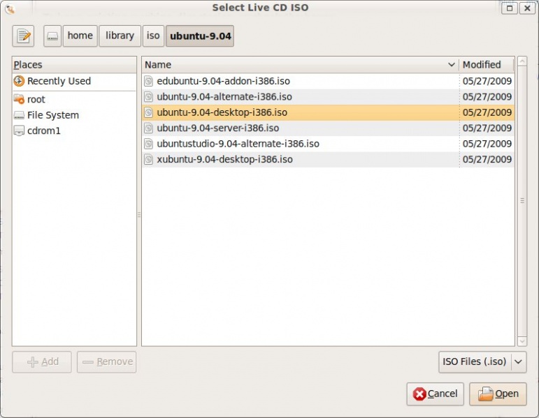The width and height of the screenshot is (539, 418).
Task: Navigate to the library path segment
Action: coord(120,36)
